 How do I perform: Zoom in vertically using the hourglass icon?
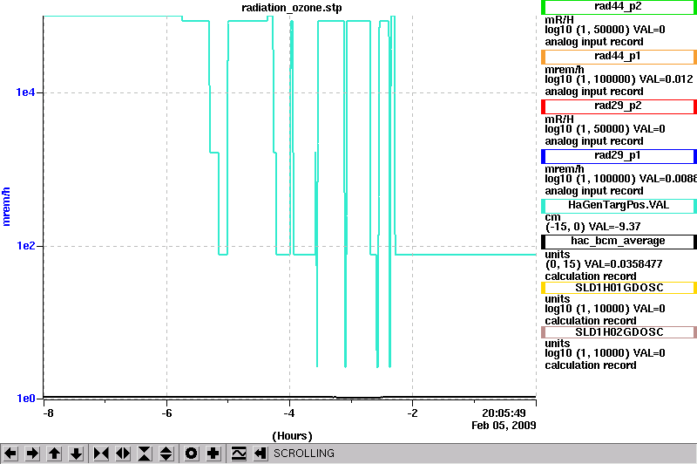click(x=145, y=454)
